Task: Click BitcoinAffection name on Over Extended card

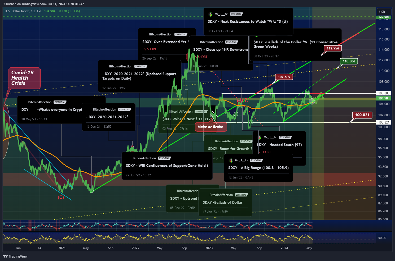Action: pos(161,34)
